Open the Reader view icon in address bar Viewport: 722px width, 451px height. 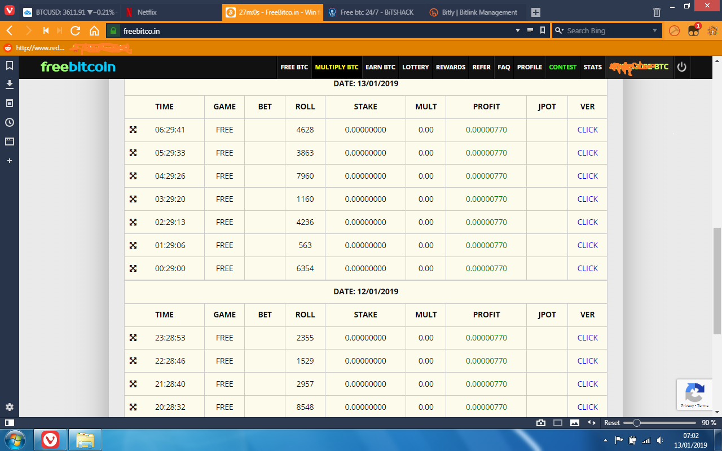[530, 30]
